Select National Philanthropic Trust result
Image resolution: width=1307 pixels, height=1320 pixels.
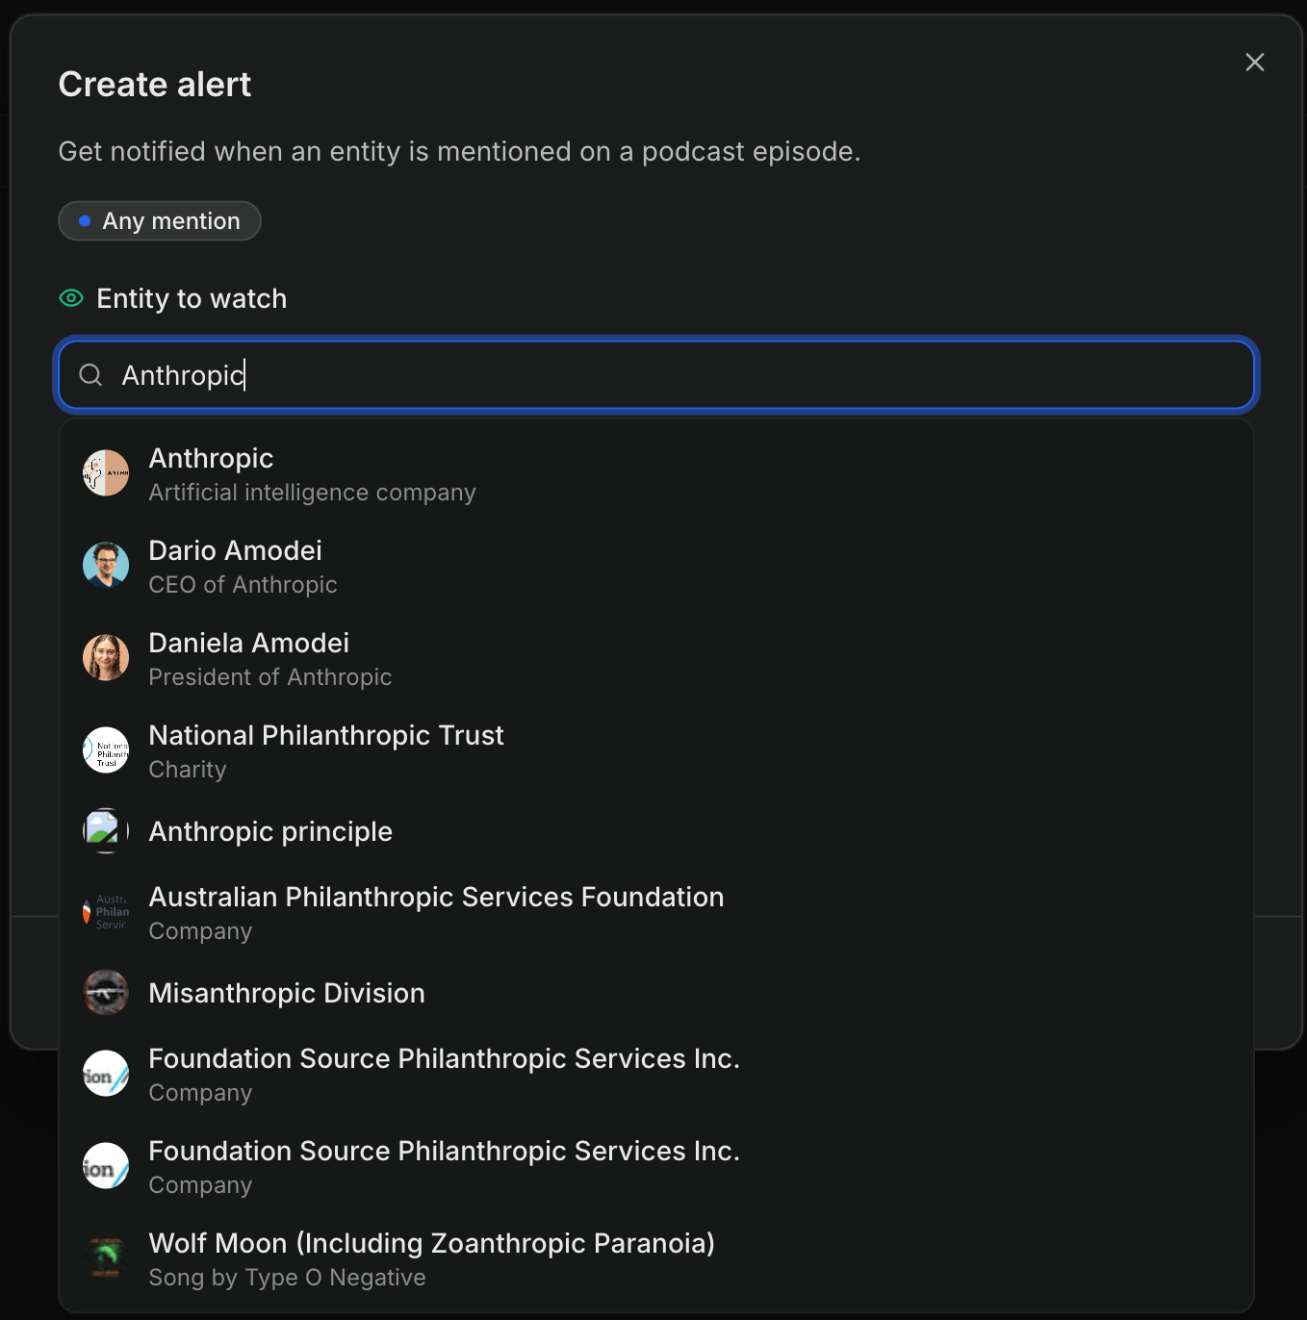[x=656, y=750]
